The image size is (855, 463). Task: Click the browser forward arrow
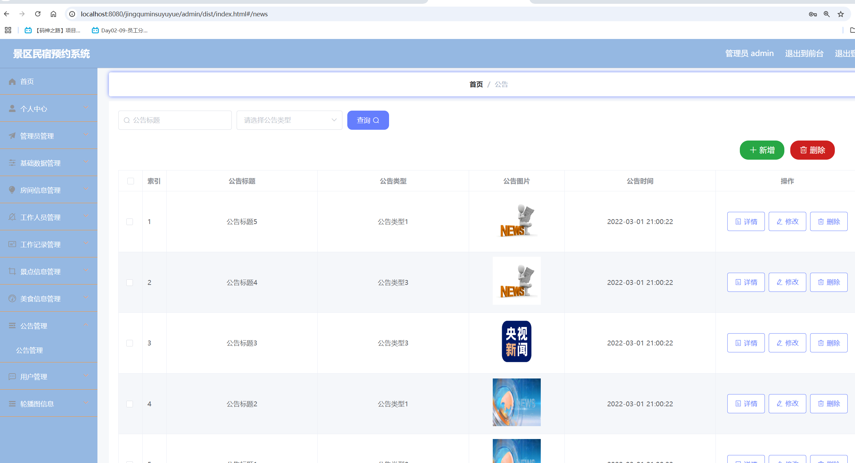pos(22,14)
